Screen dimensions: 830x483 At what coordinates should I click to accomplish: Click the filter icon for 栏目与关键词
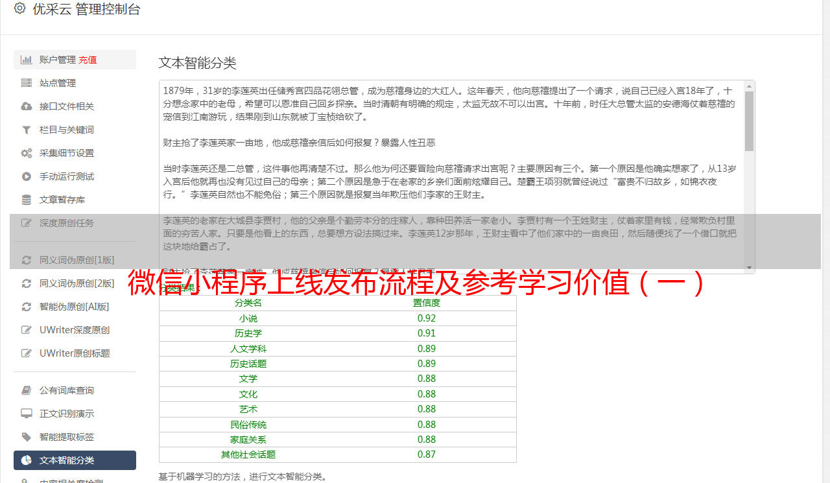coord(27,130)
